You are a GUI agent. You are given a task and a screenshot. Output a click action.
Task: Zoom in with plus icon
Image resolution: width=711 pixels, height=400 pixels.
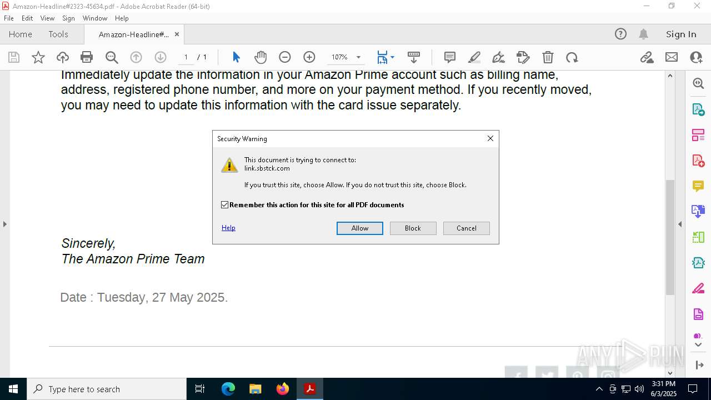(309, 57)
